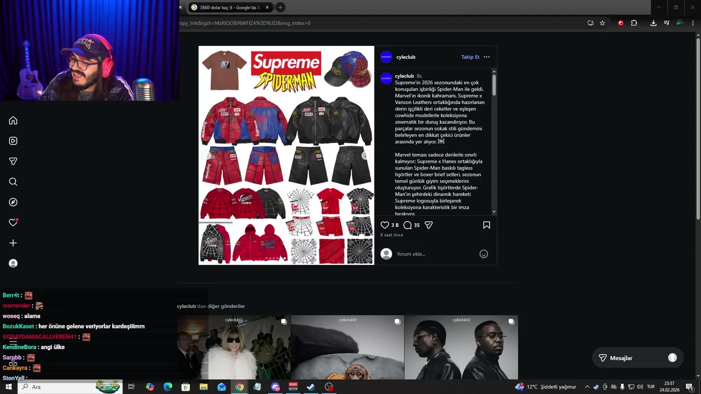Open the white fur coat post thumbnail
Image resolution: width=701 pixels, height=394 pixels.
coord(234,347)
